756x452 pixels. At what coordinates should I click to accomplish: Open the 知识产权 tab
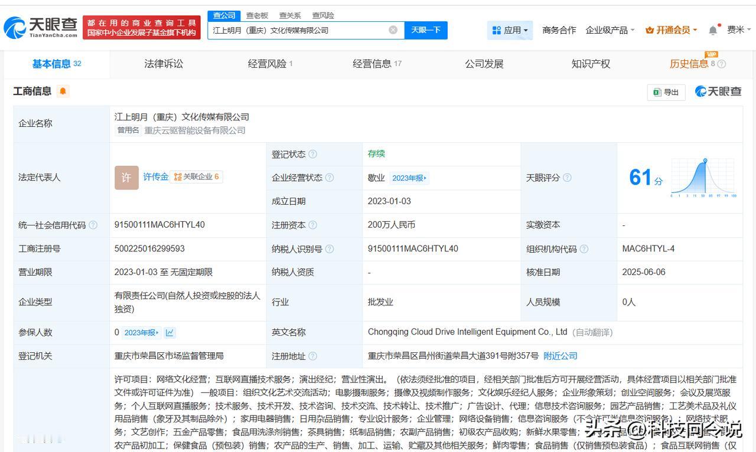tap(591, 64)
